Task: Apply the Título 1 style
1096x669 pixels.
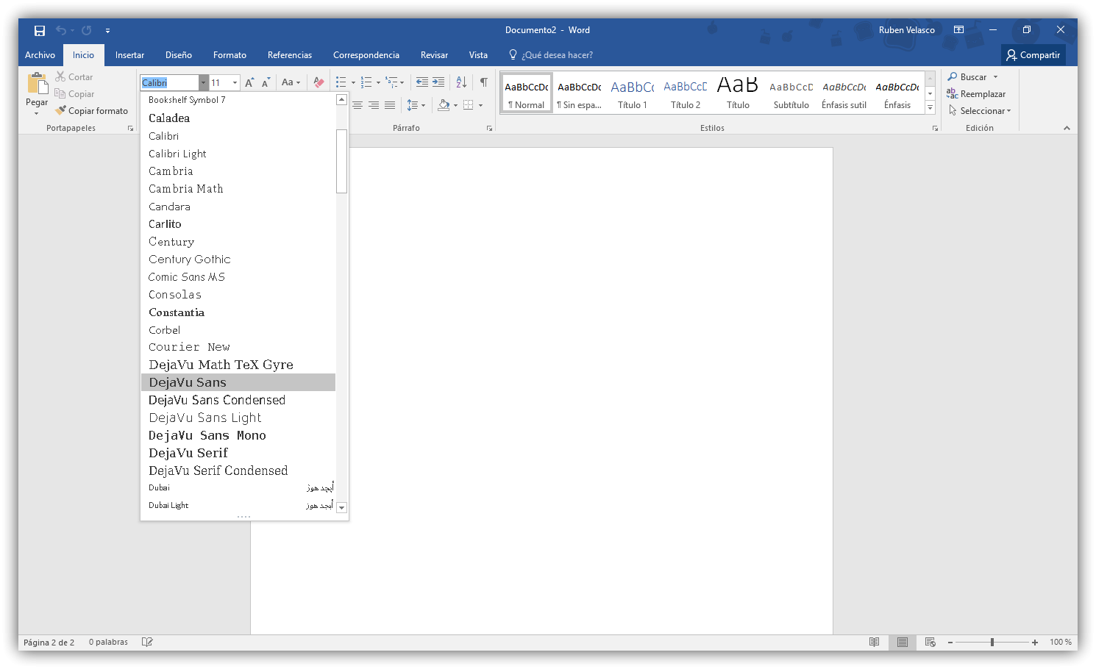Action: tap(633, 93)
